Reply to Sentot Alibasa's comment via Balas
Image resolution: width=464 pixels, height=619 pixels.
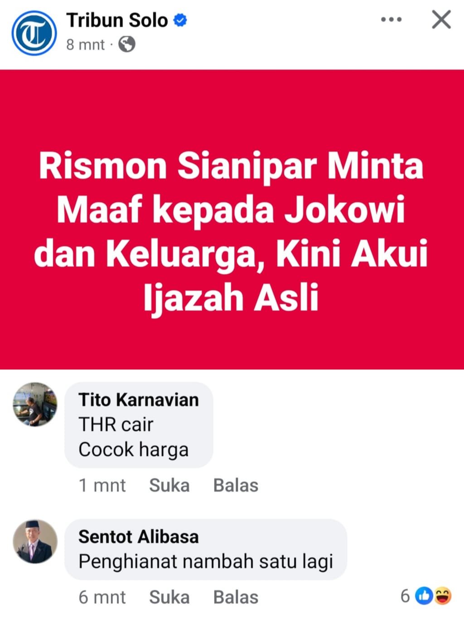coord(236,597)
